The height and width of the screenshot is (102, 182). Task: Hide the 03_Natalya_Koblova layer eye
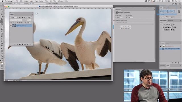coord(11,26)
